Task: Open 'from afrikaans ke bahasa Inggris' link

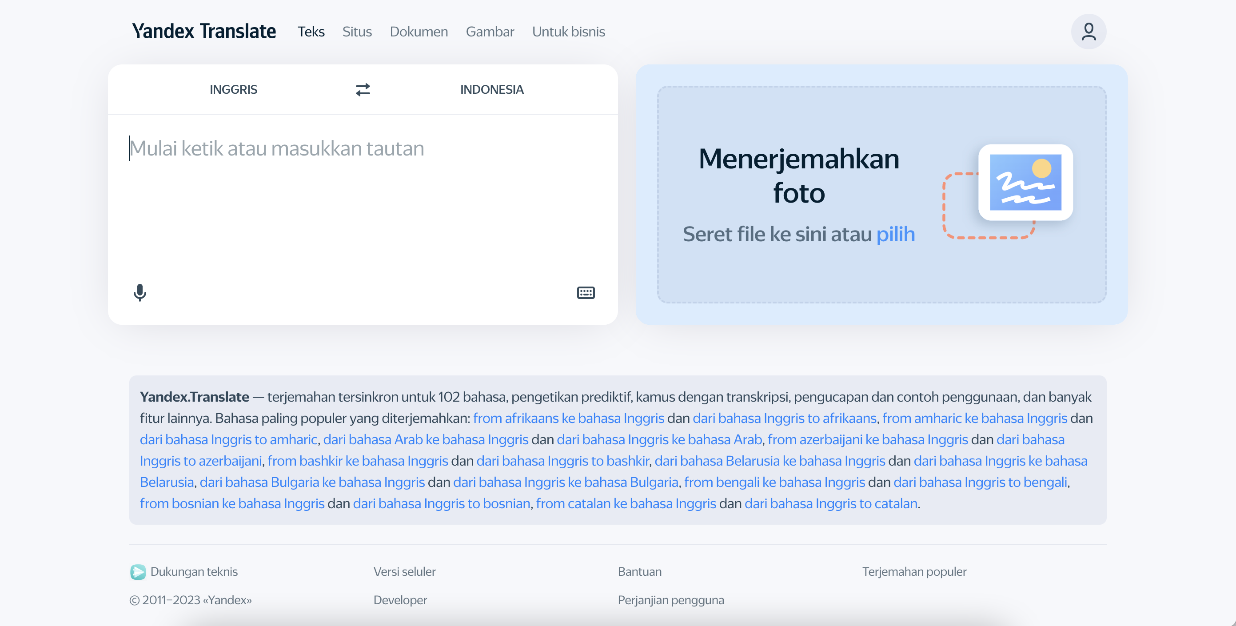Action: click(x=568, y=418)
